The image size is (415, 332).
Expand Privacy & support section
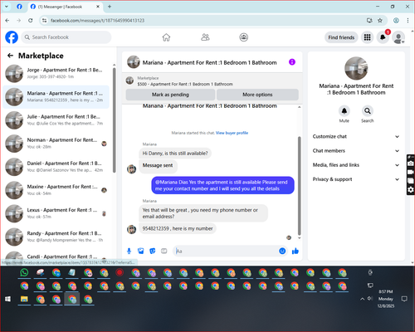tap(356, 179)
